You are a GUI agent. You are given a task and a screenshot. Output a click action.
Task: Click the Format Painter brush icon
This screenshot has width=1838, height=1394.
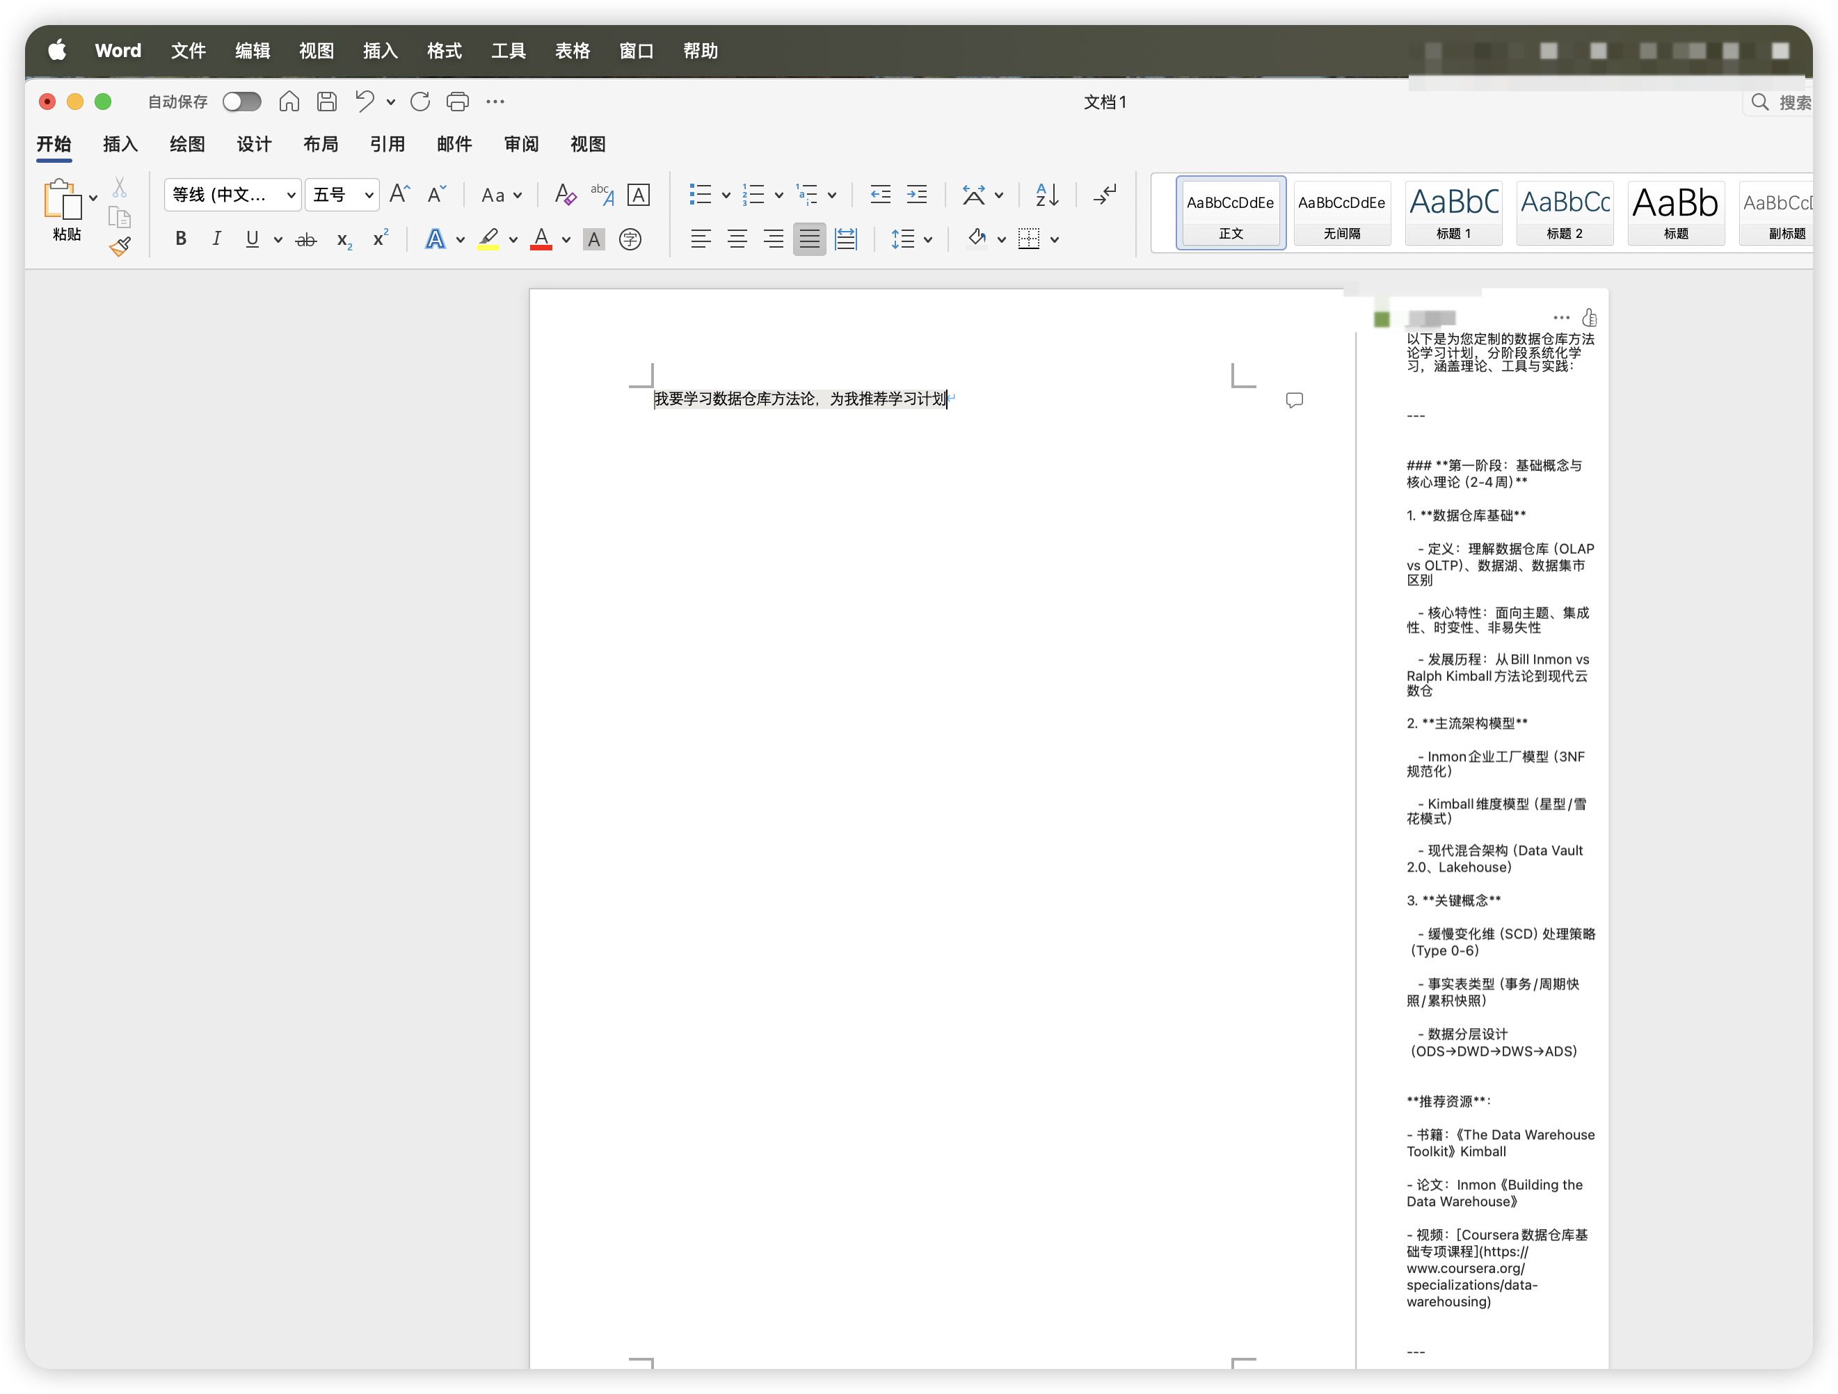(x=120, y=246)
